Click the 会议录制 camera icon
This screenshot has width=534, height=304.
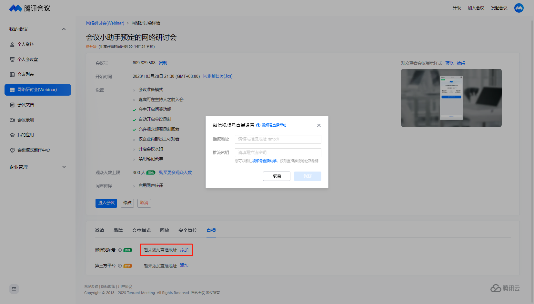(12, 120)
